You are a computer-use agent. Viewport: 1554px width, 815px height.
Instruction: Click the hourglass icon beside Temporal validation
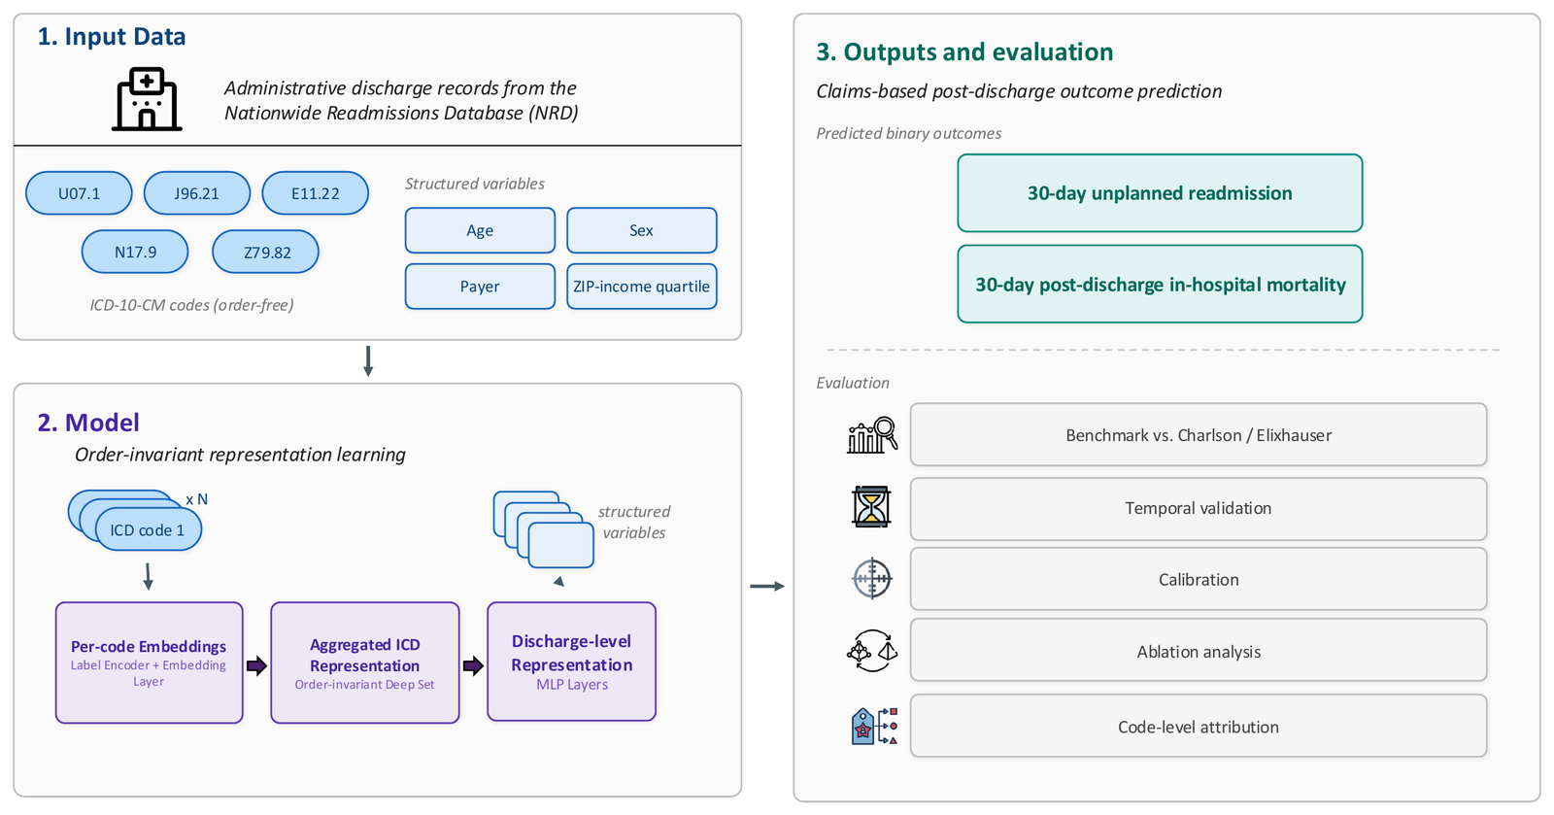(871, 507)
